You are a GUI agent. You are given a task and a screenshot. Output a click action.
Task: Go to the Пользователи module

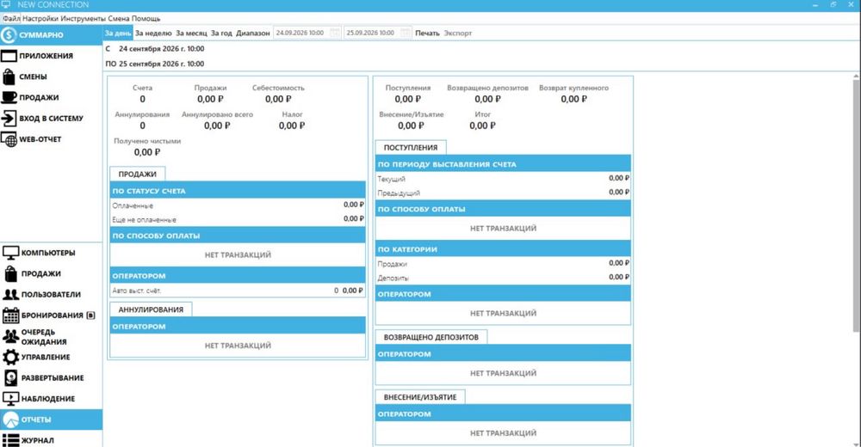tap(51, 295)
